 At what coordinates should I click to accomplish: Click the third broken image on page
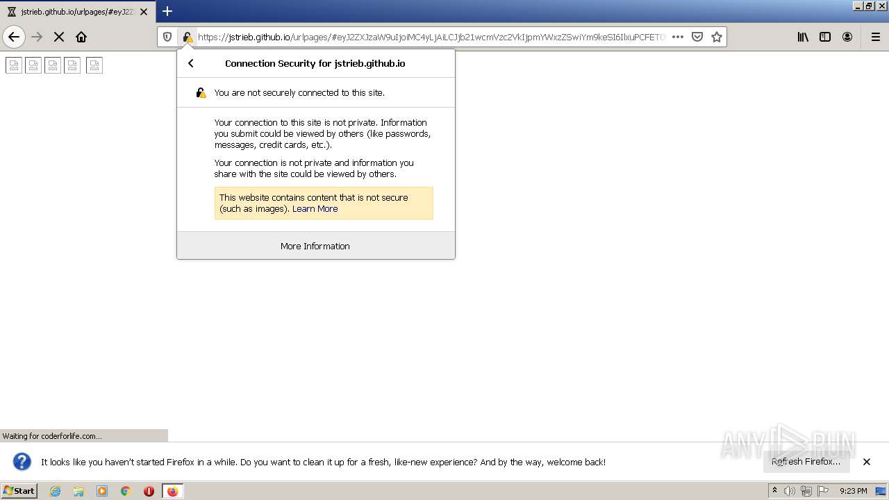click(x=53, y=65)
